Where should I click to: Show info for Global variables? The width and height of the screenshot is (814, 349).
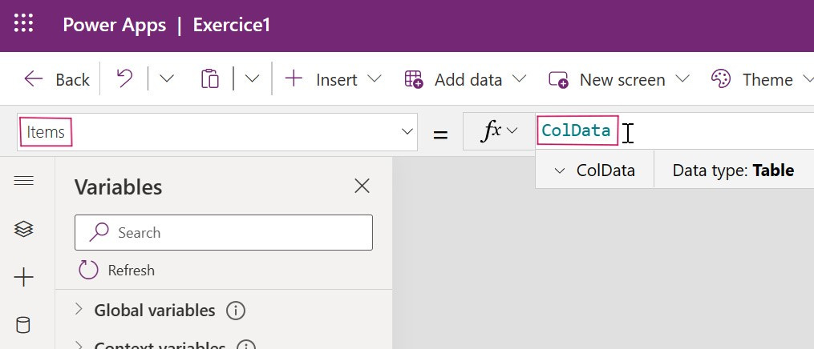236,311
